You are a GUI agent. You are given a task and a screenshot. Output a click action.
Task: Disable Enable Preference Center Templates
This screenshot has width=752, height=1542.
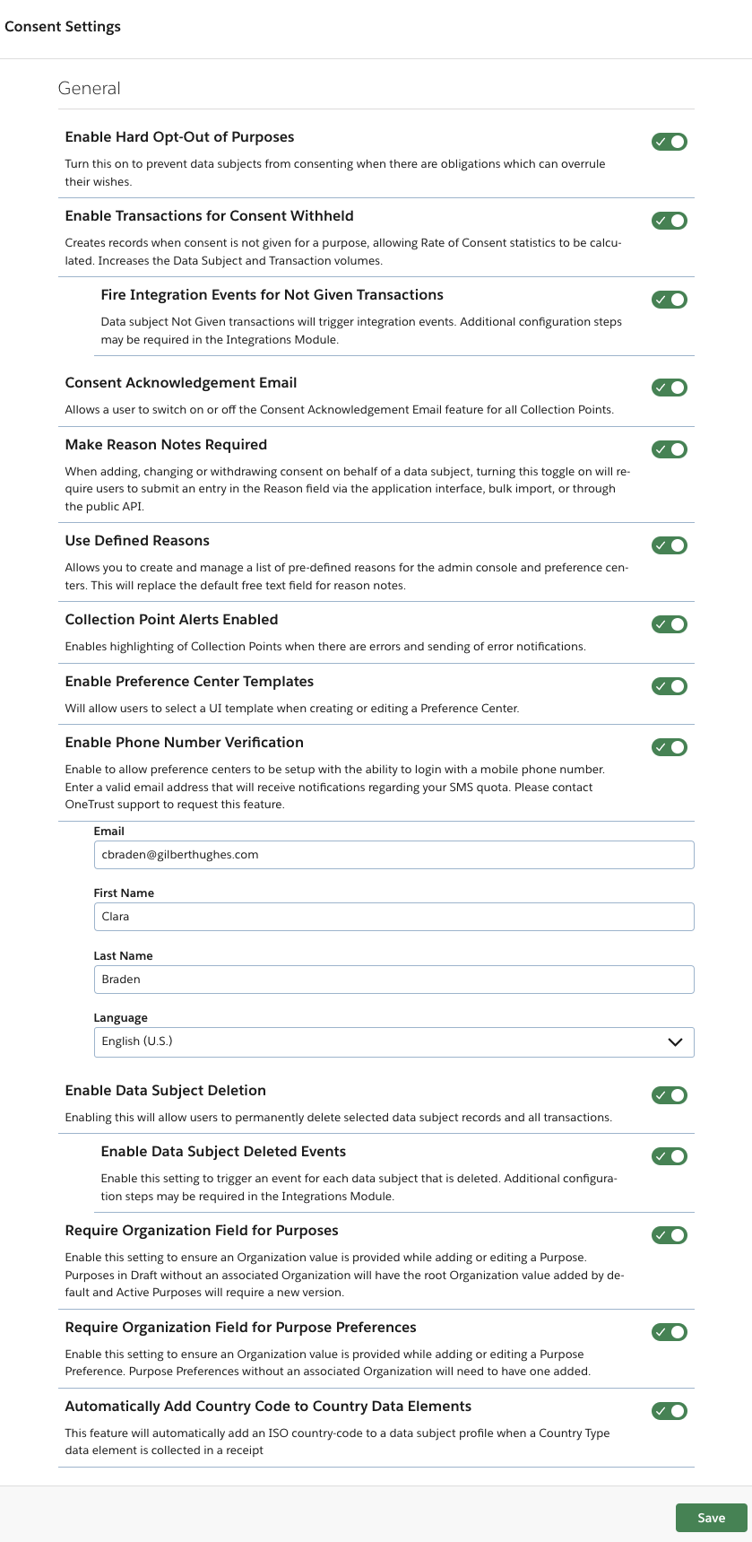[x=668, y=685]
